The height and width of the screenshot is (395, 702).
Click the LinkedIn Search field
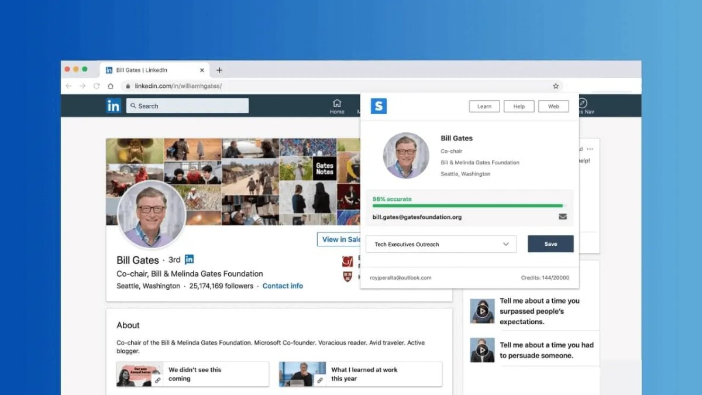187,106
